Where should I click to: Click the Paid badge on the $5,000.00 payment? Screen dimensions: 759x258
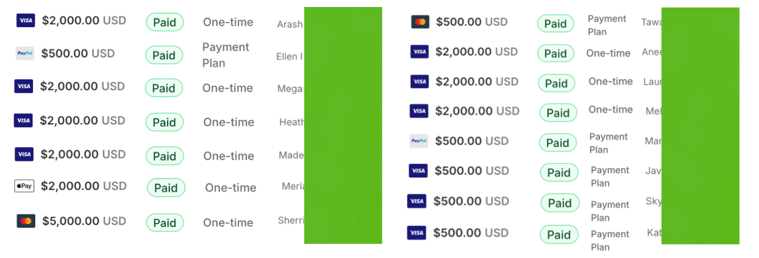click(165, 223)
